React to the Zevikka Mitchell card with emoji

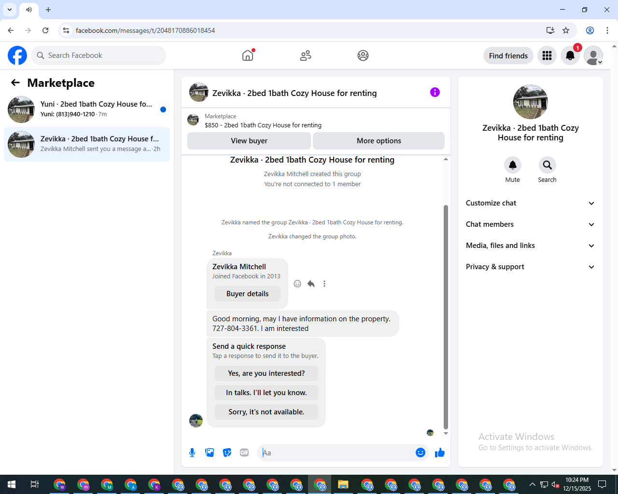point(297,284)
